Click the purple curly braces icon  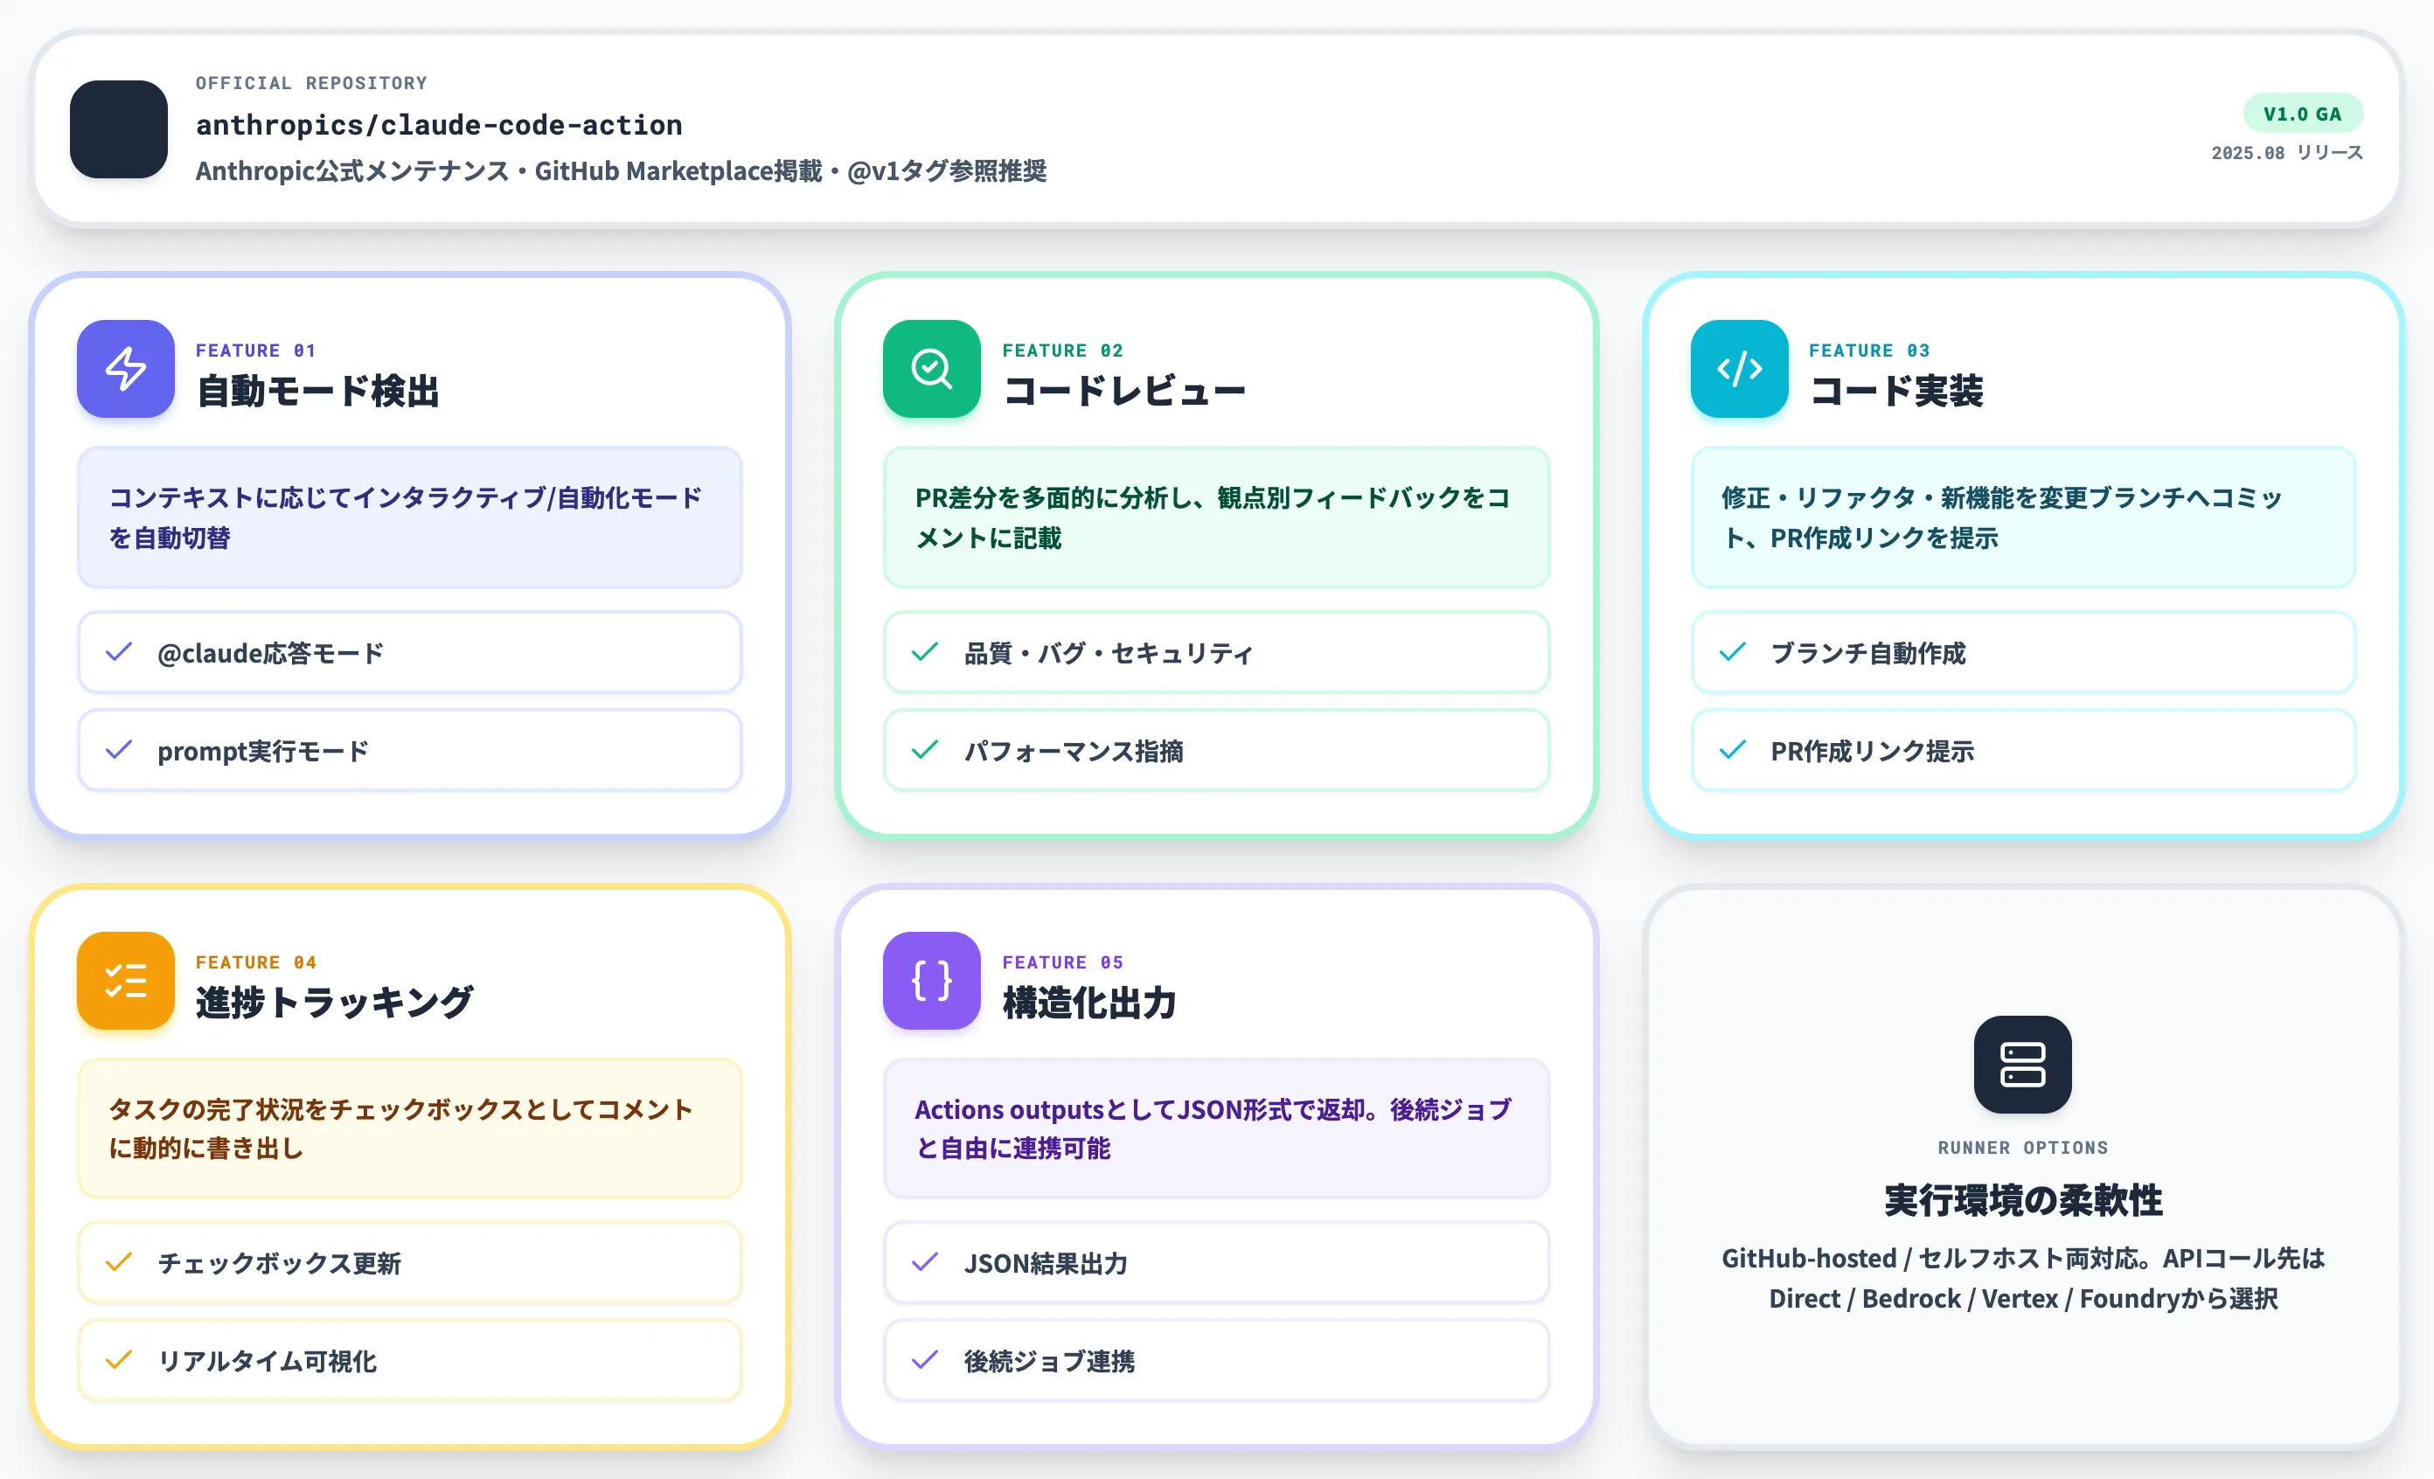click(931, 981)
